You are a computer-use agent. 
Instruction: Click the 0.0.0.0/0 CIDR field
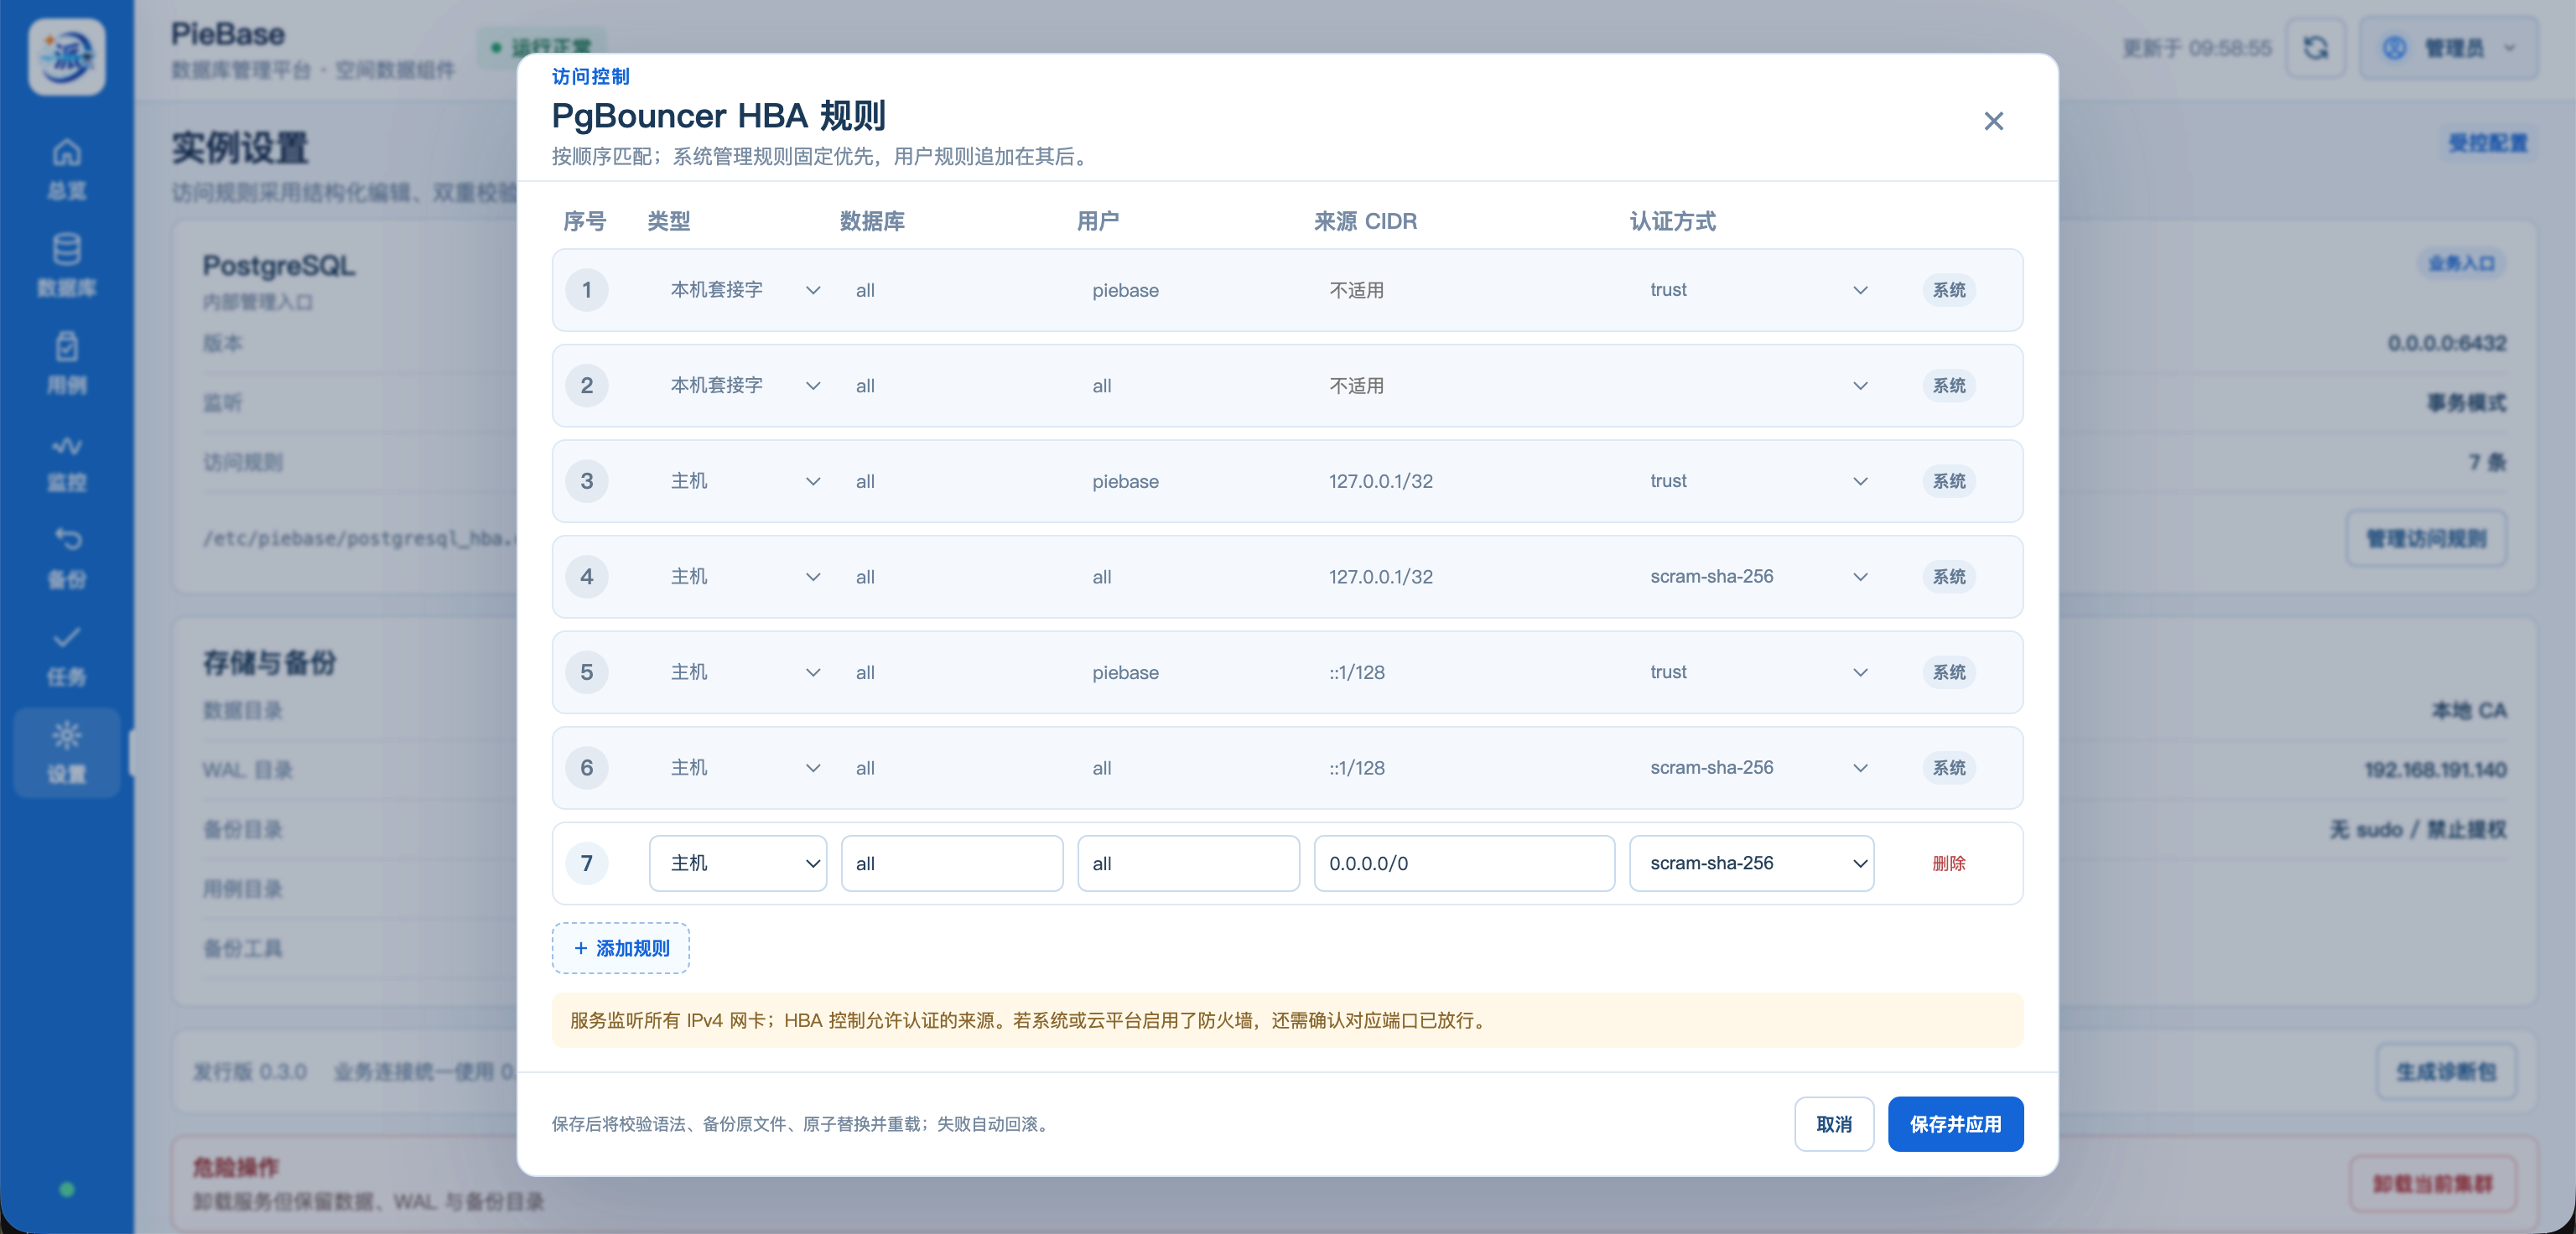(x=1464, y=863)
